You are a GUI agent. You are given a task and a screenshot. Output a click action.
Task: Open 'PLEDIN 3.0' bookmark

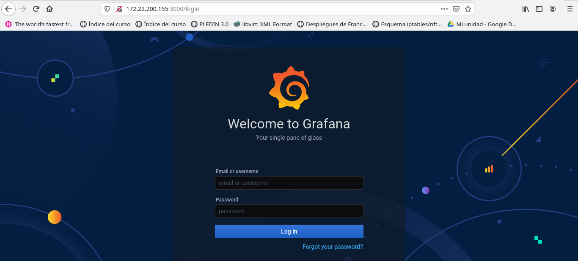[x=210, y=24]
